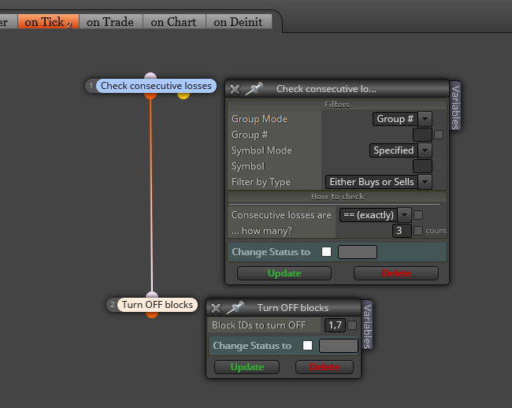The image size is (512, 408).
Task: Click the input connector of Turn OFF blocks
Action: (x=152, y=295)
